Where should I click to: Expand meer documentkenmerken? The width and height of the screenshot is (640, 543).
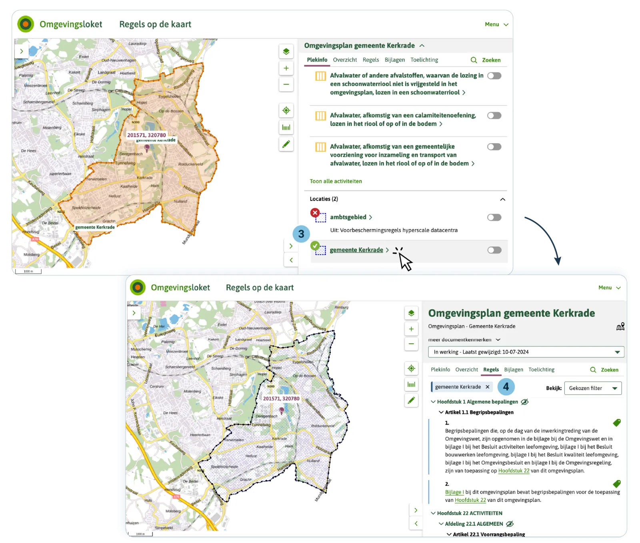pos(464,340)
